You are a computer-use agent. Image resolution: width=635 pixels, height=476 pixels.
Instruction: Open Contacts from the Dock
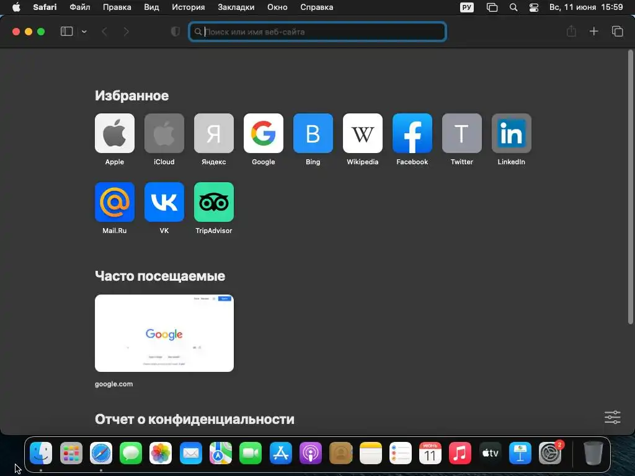click(x=340, y=453)
